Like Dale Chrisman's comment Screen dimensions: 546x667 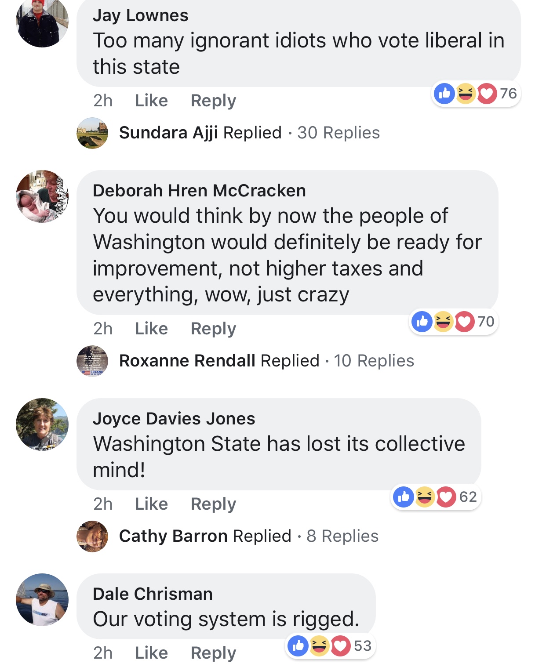(151, 653)
